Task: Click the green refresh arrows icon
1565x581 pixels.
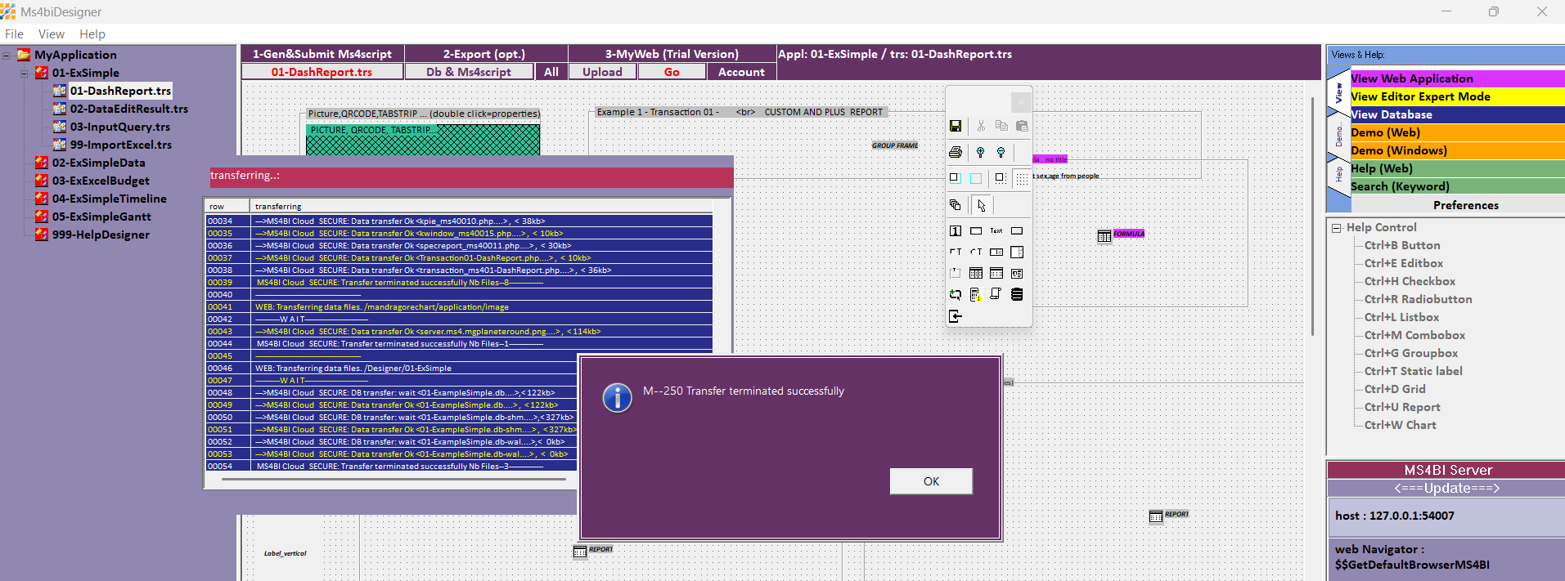Action: [x=955, y=295]
